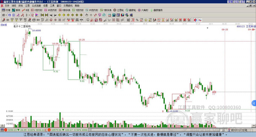Click the 600123 兰花科创 stock label

[x=246, y=26]
